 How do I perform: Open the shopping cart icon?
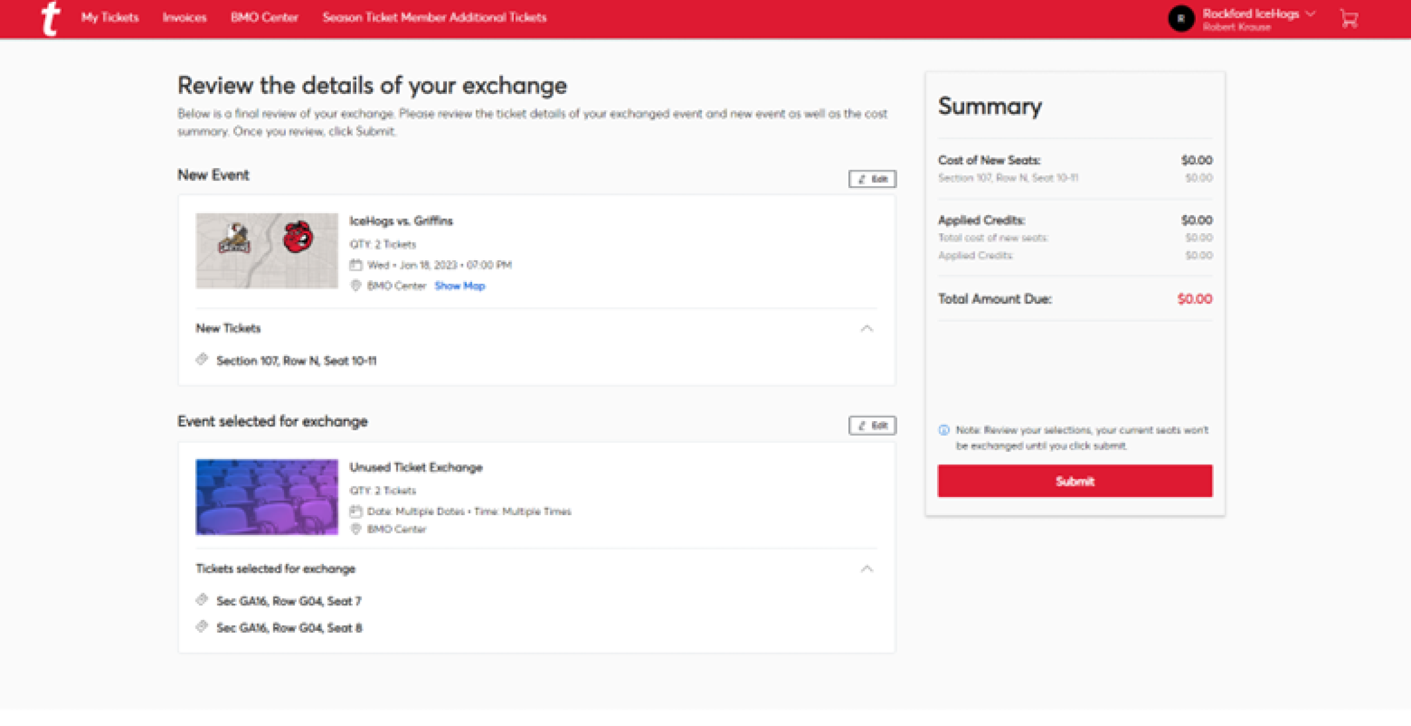1349,19
